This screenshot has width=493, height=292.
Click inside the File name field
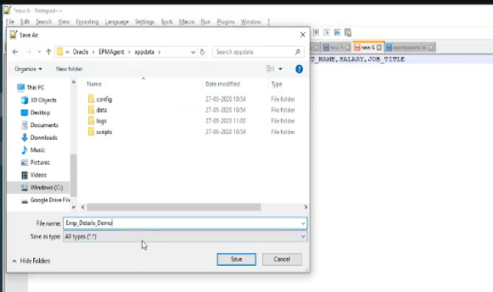(x=185, y=223)
